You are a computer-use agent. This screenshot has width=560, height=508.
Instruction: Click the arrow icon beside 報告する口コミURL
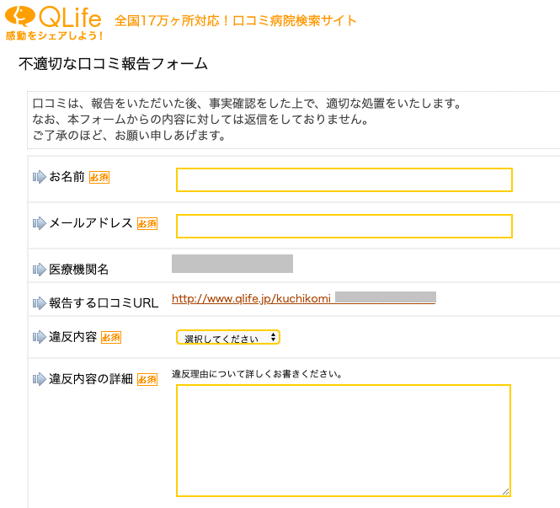[x=40, y=303]
